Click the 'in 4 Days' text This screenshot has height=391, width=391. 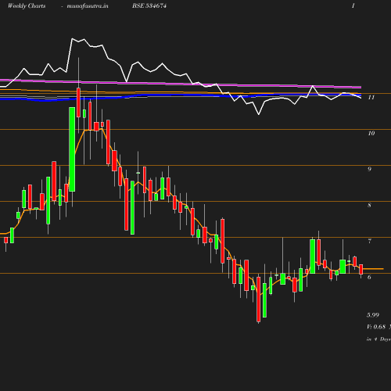(378, 339)
